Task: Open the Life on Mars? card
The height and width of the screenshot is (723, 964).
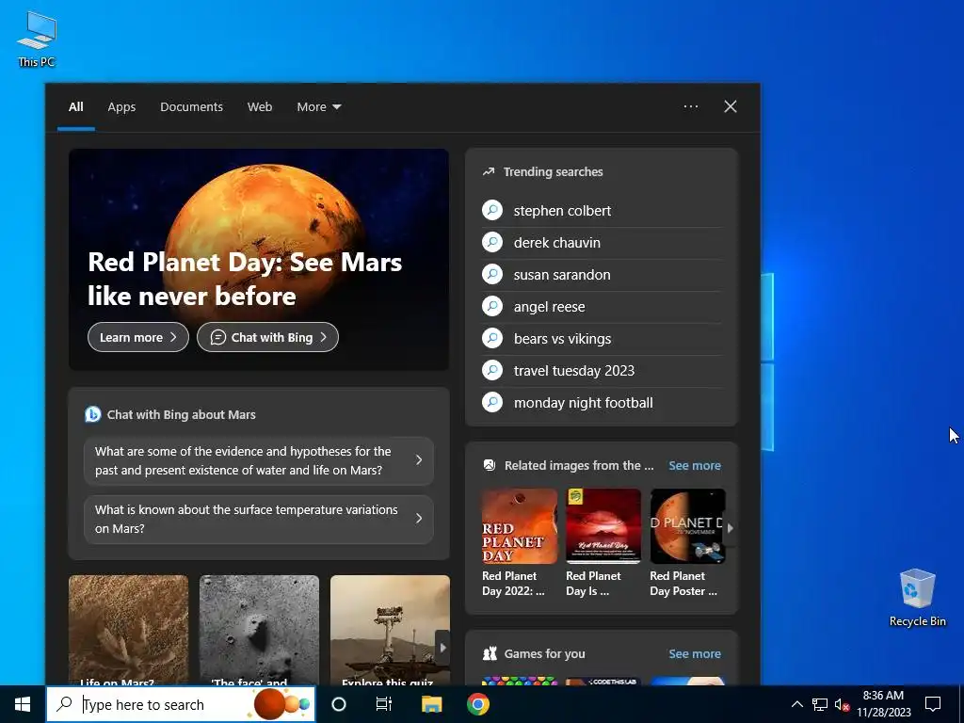Action: tap(128, 631)
